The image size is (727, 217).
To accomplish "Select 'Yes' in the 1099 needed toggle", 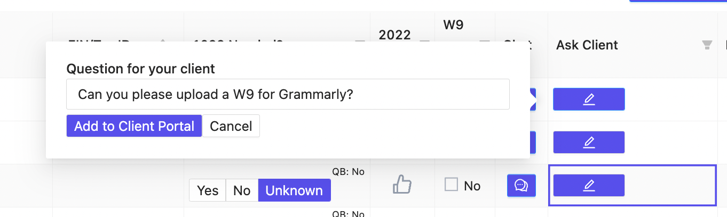I will (x=208, y=190).
